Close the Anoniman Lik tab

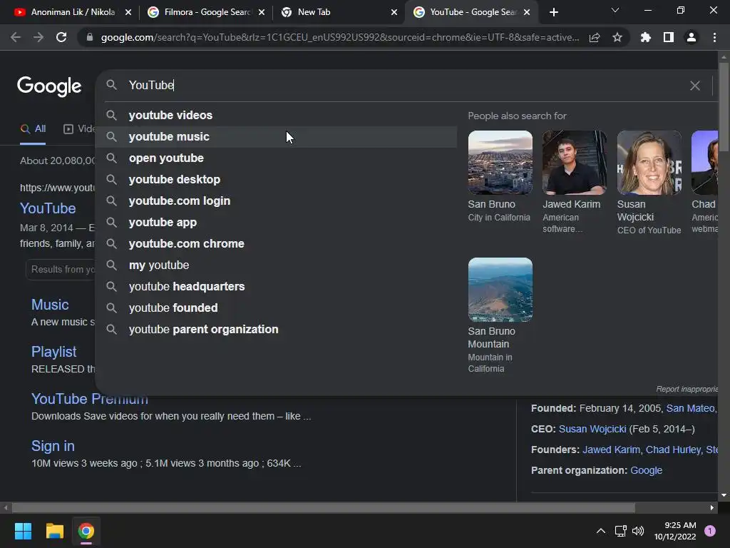[128, 12]
